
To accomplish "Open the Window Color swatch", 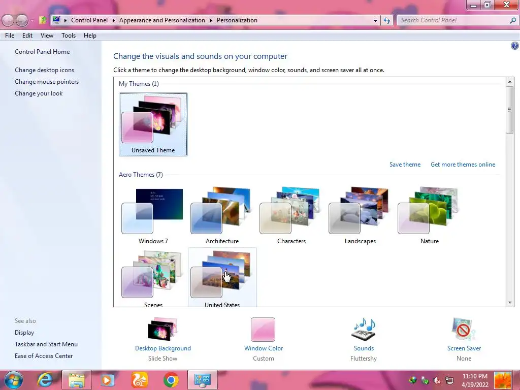I will click(x=263, y=329).
